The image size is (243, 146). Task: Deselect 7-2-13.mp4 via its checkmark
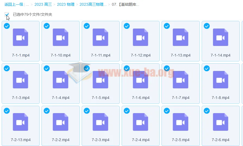(x=7, y=111)
